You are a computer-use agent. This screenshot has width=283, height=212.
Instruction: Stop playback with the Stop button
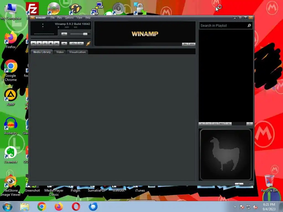click(x=51, y=43)
